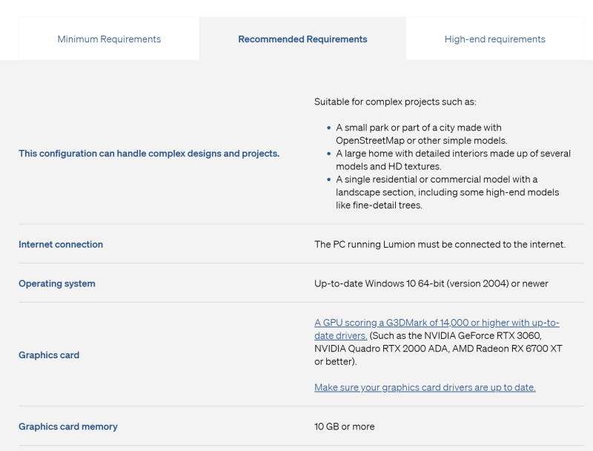
Task: Select the Recommended Requirements tab
Action: (x=302, y=39)
